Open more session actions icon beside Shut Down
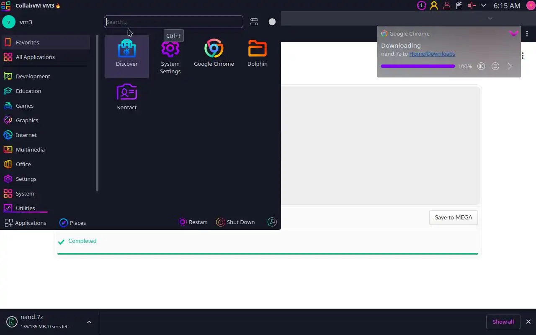The image size is (536, 335). (x=272, y=222)
